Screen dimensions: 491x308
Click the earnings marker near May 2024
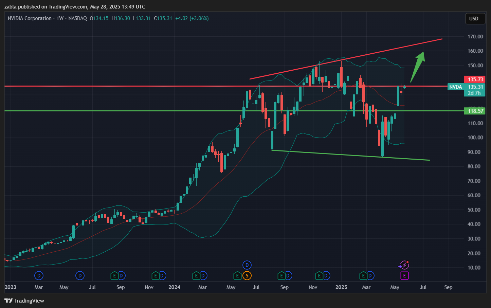pyautogui.click(x=237, y=275)
